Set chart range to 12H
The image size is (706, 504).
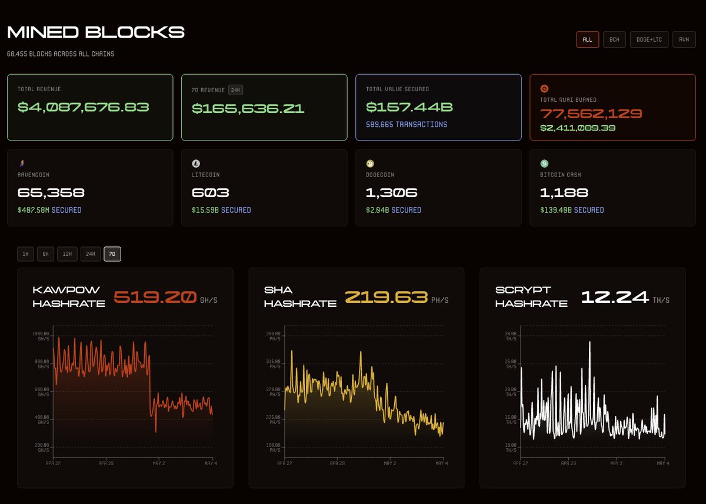click(67, 254)
